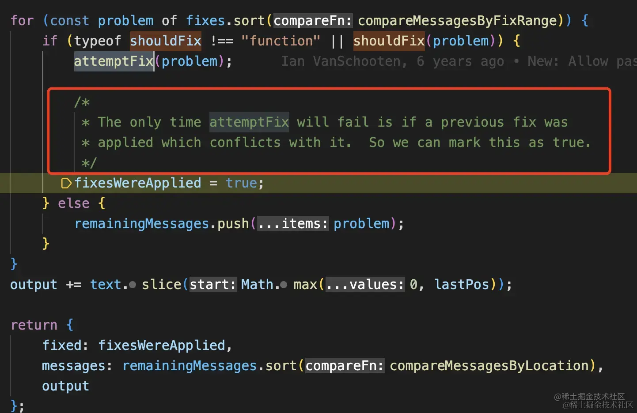This screenshot has width=637, height=413.
Task: Click the 'messages:' property key
Action: (x=77, y=366)
